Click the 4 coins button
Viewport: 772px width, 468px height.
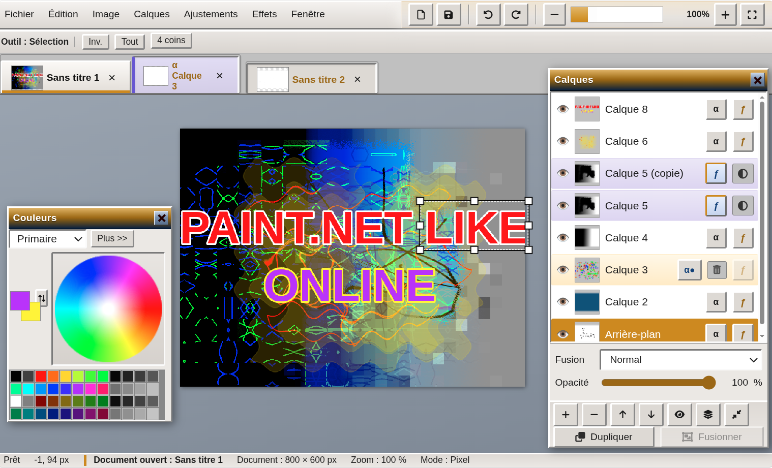pos(171,40)
